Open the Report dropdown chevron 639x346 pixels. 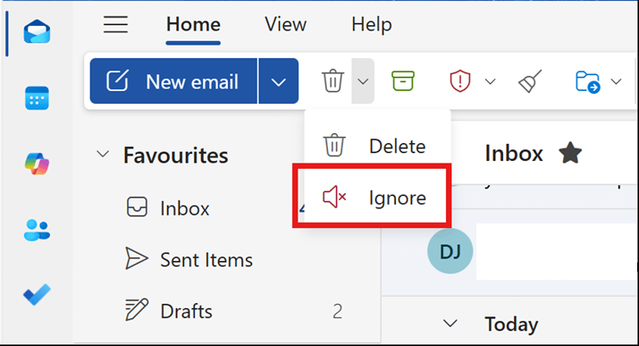click(x=491, y=81)
